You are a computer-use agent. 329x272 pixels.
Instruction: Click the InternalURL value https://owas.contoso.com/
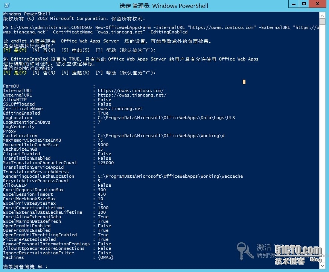click(131, 91)
